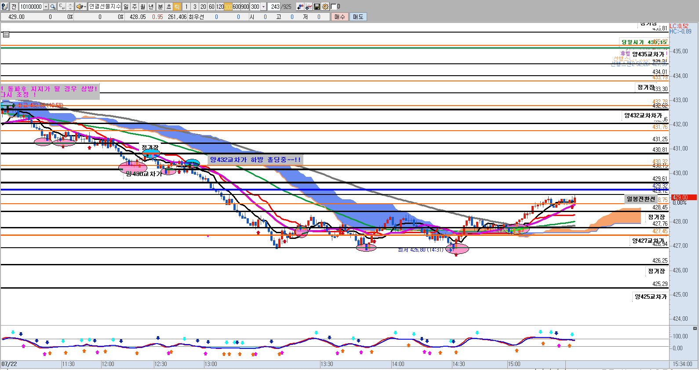
Task: Click the 양432교차차가 price line label
Action: coord(643,115)
